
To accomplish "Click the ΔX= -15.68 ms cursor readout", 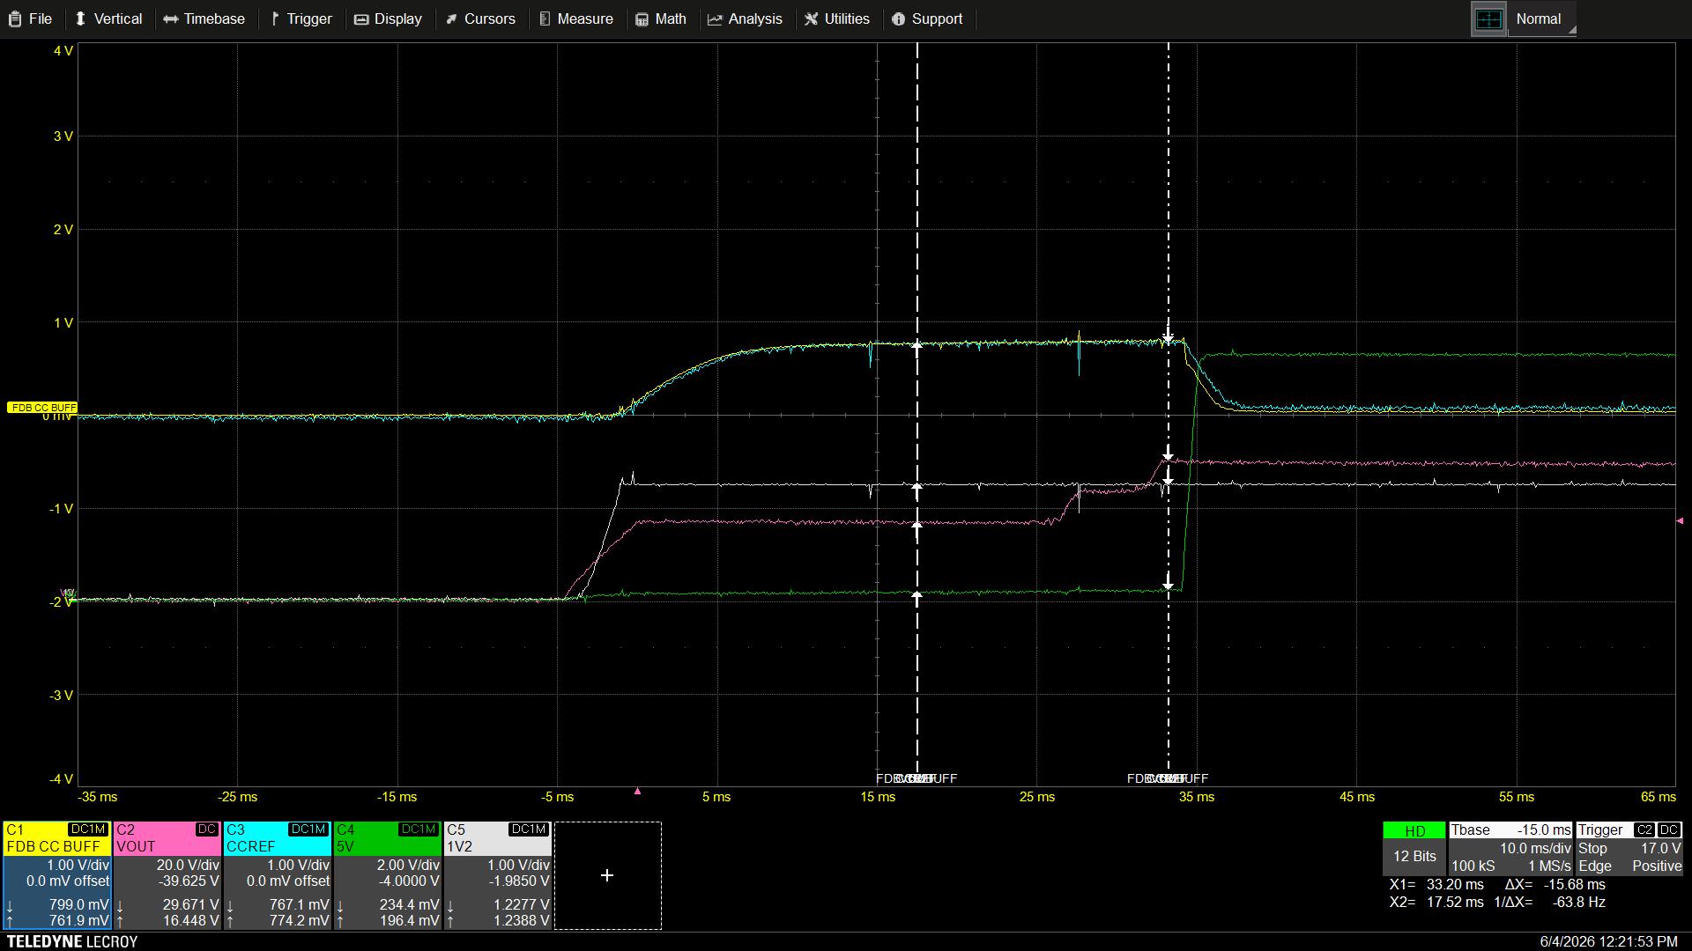I will (x=1555, y=885).
